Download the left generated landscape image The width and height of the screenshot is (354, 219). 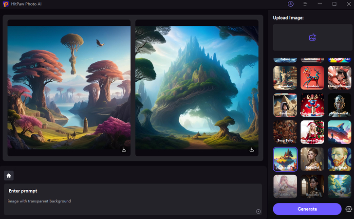click(124, 150)
